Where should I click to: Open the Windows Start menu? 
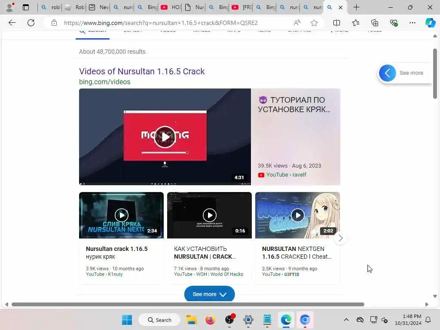click(x=127, y=320)
